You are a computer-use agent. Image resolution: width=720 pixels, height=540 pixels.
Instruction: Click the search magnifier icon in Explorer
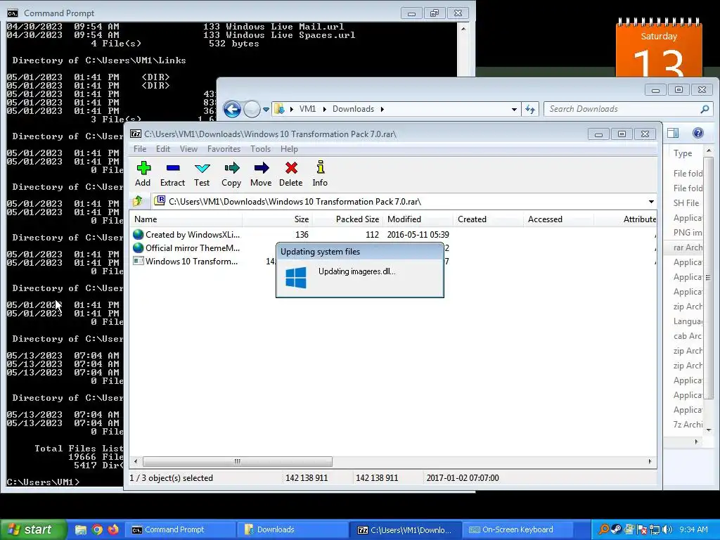(x=705, y=109)
